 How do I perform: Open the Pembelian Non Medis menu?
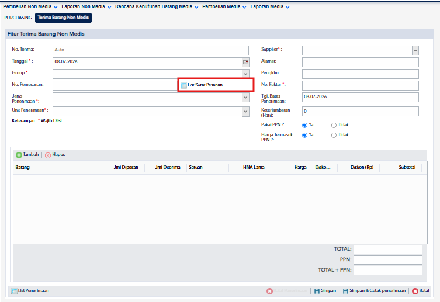click(x=30, y=6)
